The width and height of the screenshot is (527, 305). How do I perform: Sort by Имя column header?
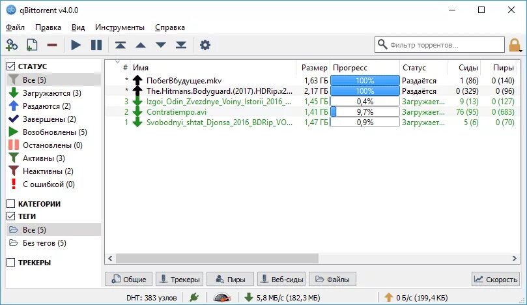[x=213, y=68]
